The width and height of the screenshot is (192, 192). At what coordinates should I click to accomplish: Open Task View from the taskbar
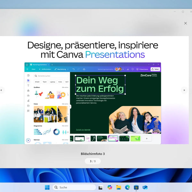tap(101, 187)
